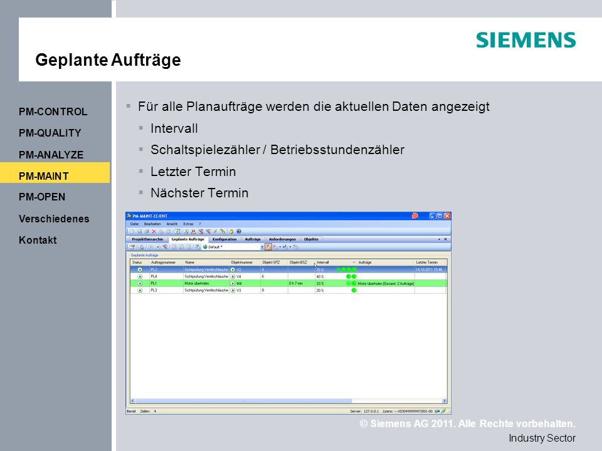Click the horizontal scrollbar left arrow
Screen dimensions: 602x451
tap(132, 401)
